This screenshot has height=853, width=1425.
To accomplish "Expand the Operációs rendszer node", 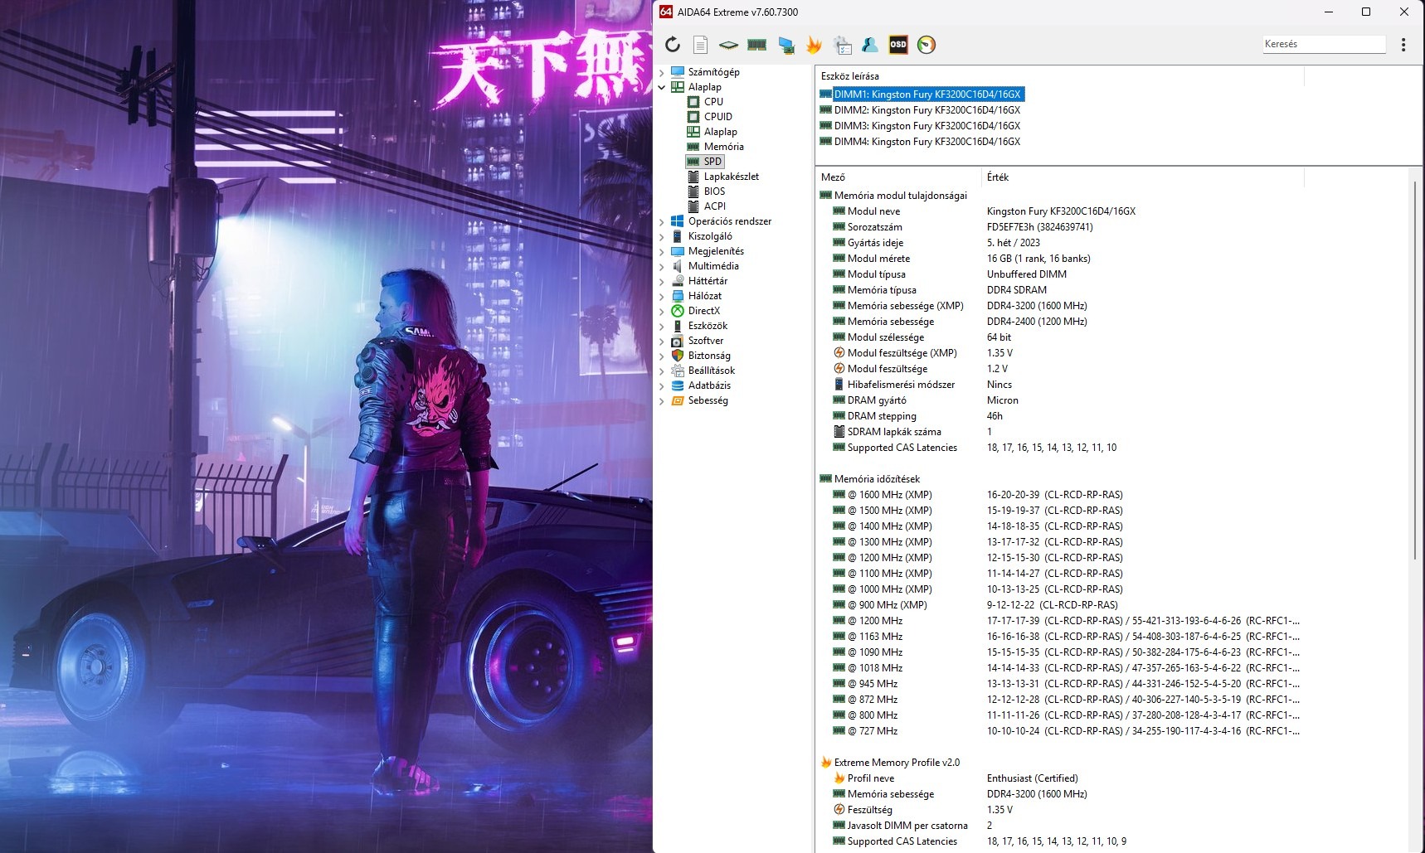I will [661, 221].
